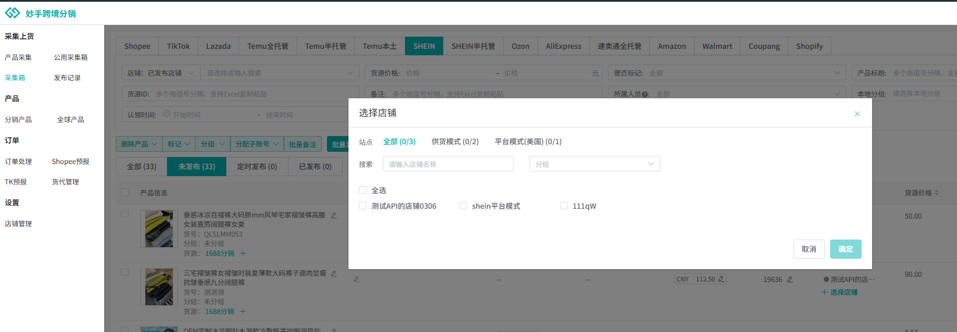Open 产品采集 in the sidebar
The height and width of the screenshot is (332, 957).
[18, 57]
